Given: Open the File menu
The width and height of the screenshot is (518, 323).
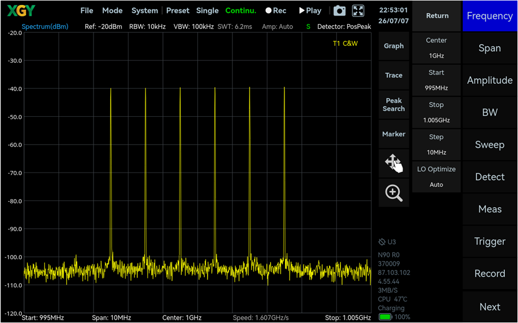Looking at the screenshot, I should [86, 10].
